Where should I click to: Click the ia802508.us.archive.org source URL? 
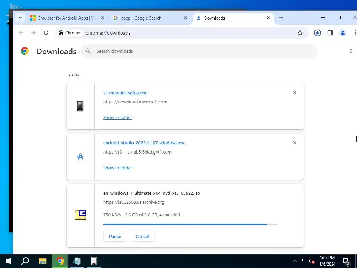coord(134,202)
